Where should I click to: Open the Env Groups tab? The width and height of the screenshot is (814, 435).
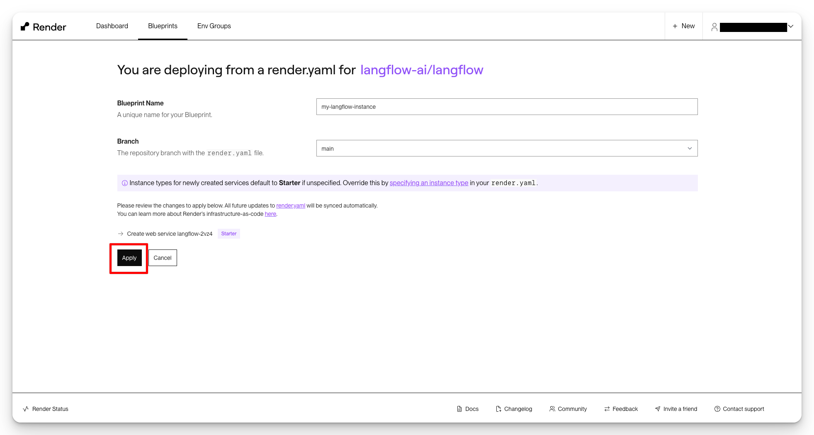(x=214, y=26)
